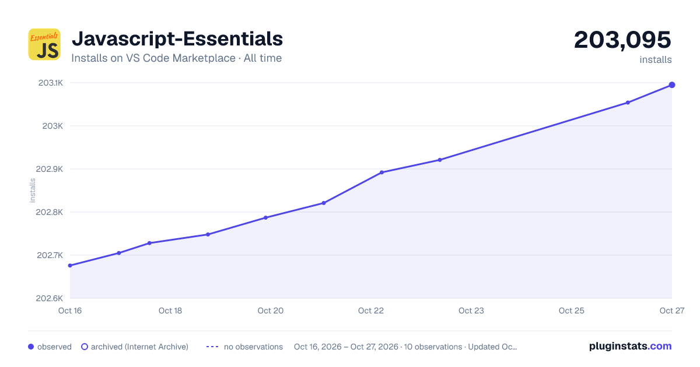This screenshot has width=700, height=367.
Task: Click the Oct 22 x-axis label
Action: point(371,310)
